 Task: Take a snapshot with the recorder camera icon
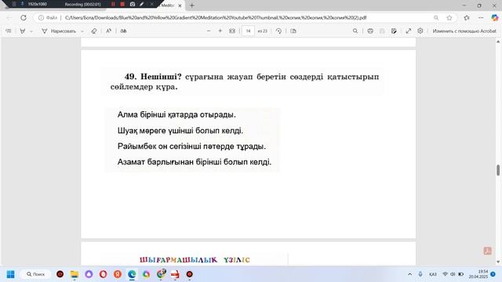coord(133,4)
